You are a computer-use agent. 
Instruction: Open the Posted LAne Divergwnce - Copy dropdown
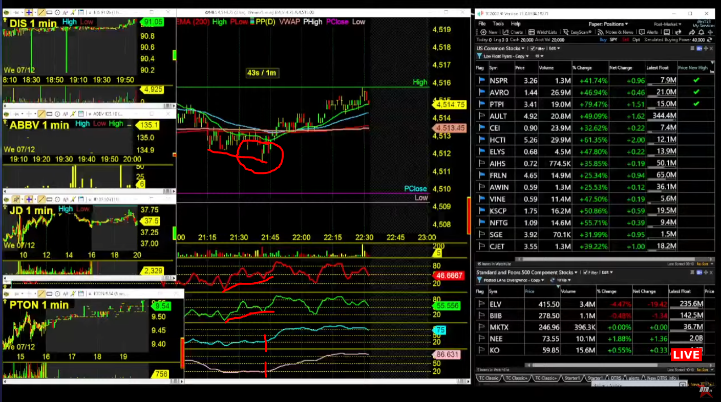pyautogui.click(x=514, y=280)
